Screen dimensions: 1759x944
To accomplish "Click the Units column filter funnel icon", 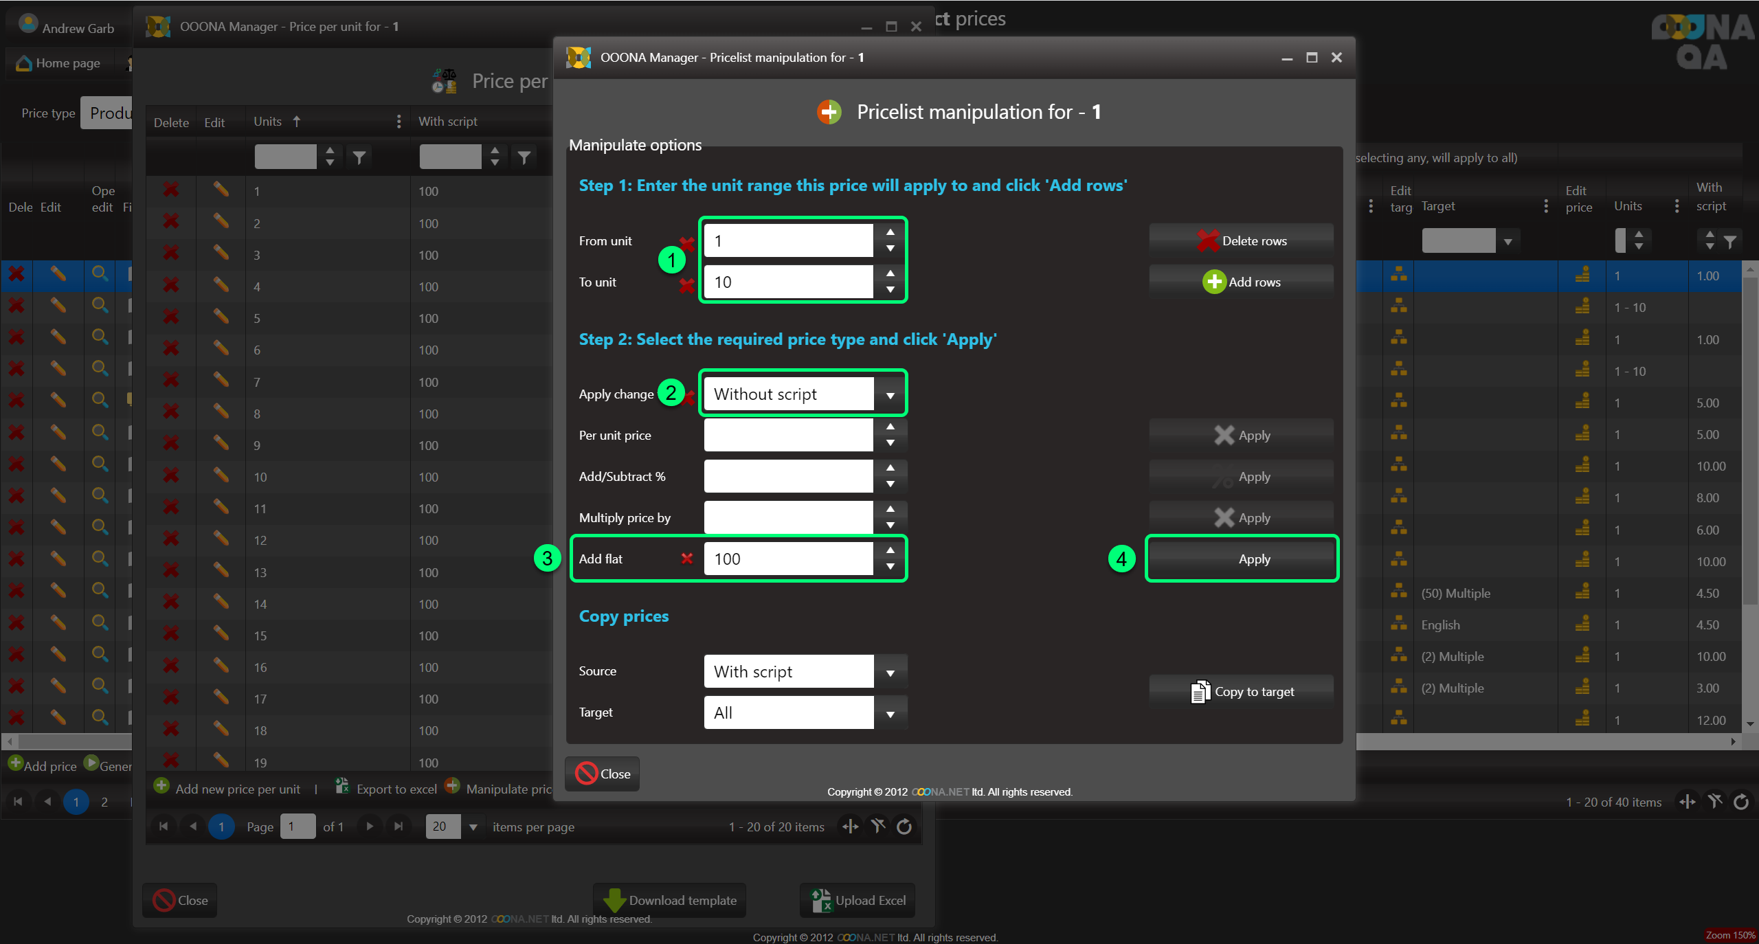I will click(x=359, y=157).
